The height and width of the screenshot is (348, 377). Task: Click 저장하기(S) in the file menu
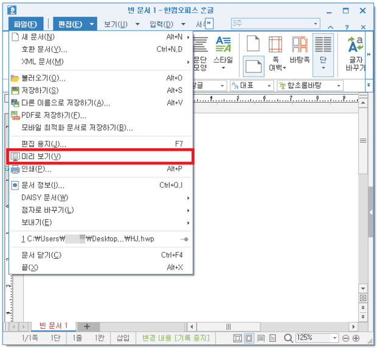pyautogui.click(x=100, y=90)
